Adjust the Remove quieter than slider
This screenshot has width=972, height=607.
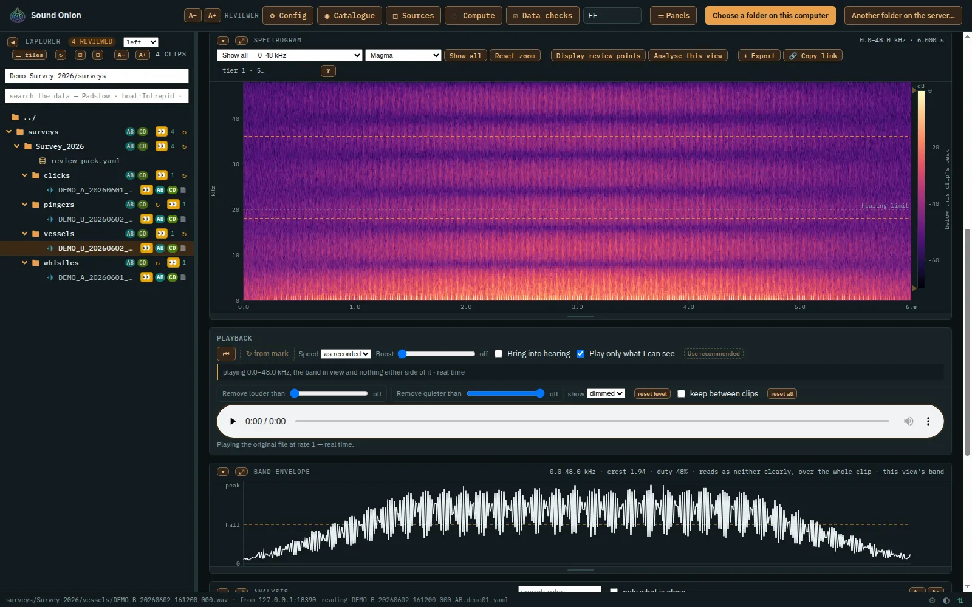point(505,394)
